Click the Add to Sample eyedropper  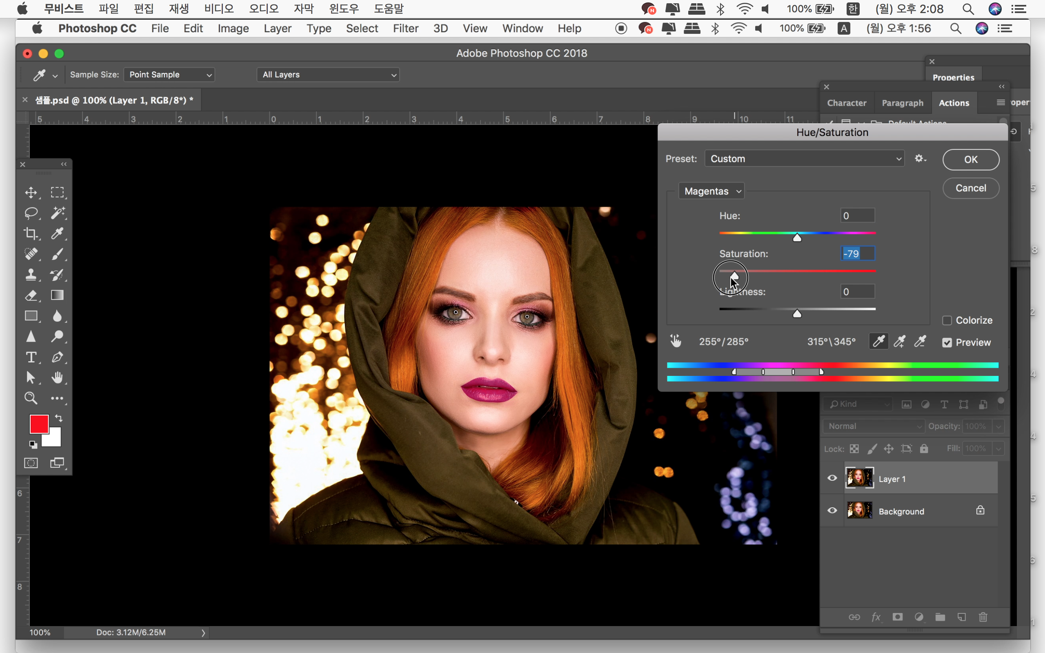900,342
